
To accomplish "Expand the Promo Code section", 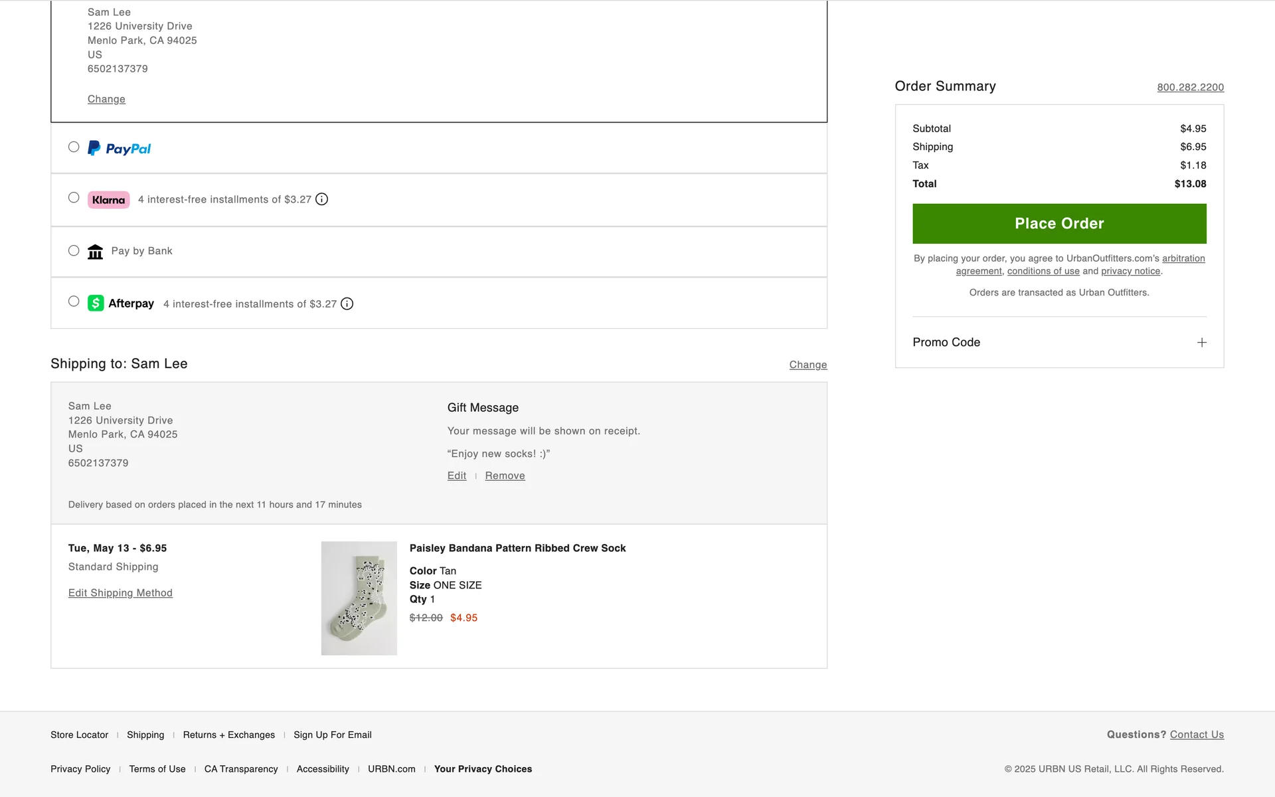I will 946,343.
